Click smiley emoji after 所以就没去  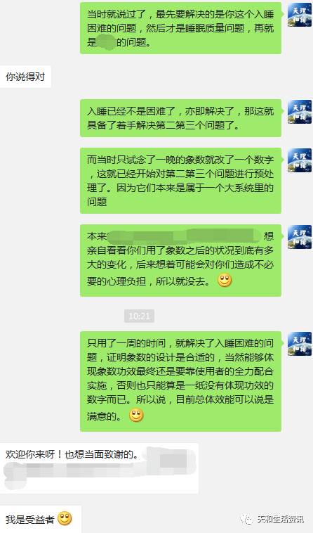point(225,281)
